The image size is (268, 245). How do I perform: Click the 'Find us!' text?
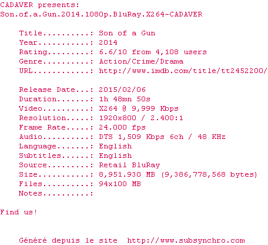[x=19, y=212]
